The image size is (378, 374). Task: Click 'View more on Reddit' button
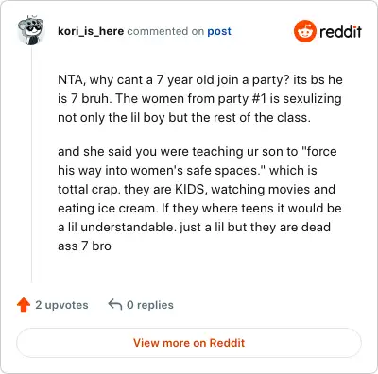pyautogui.click(x=189, y=343)
